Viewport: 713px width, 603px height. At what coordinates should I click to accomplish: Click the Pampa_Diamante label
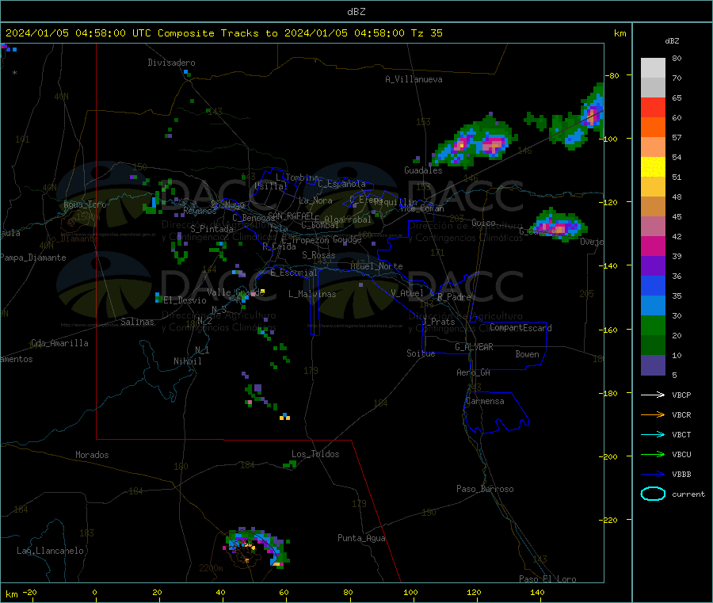coord(33,258)
